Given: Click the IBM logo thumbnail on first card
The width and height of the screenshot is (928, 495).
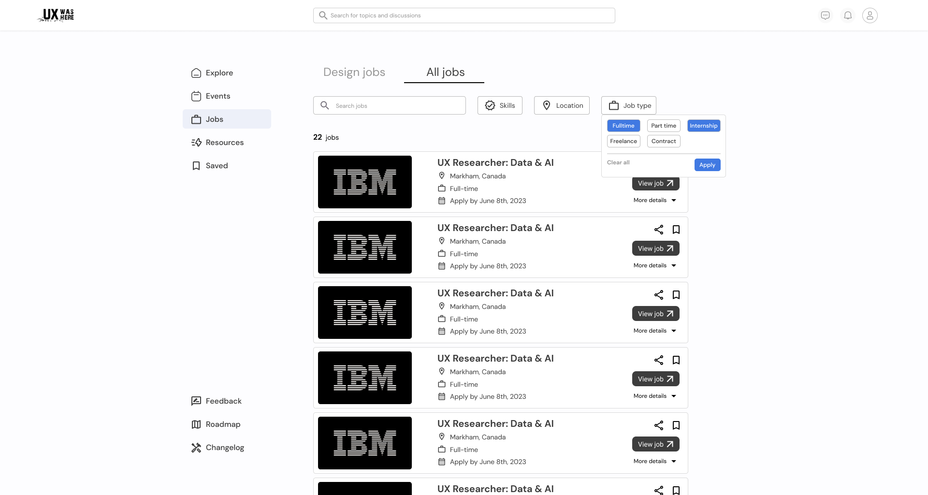Looking at the screenshot, I should coord(365,182).
